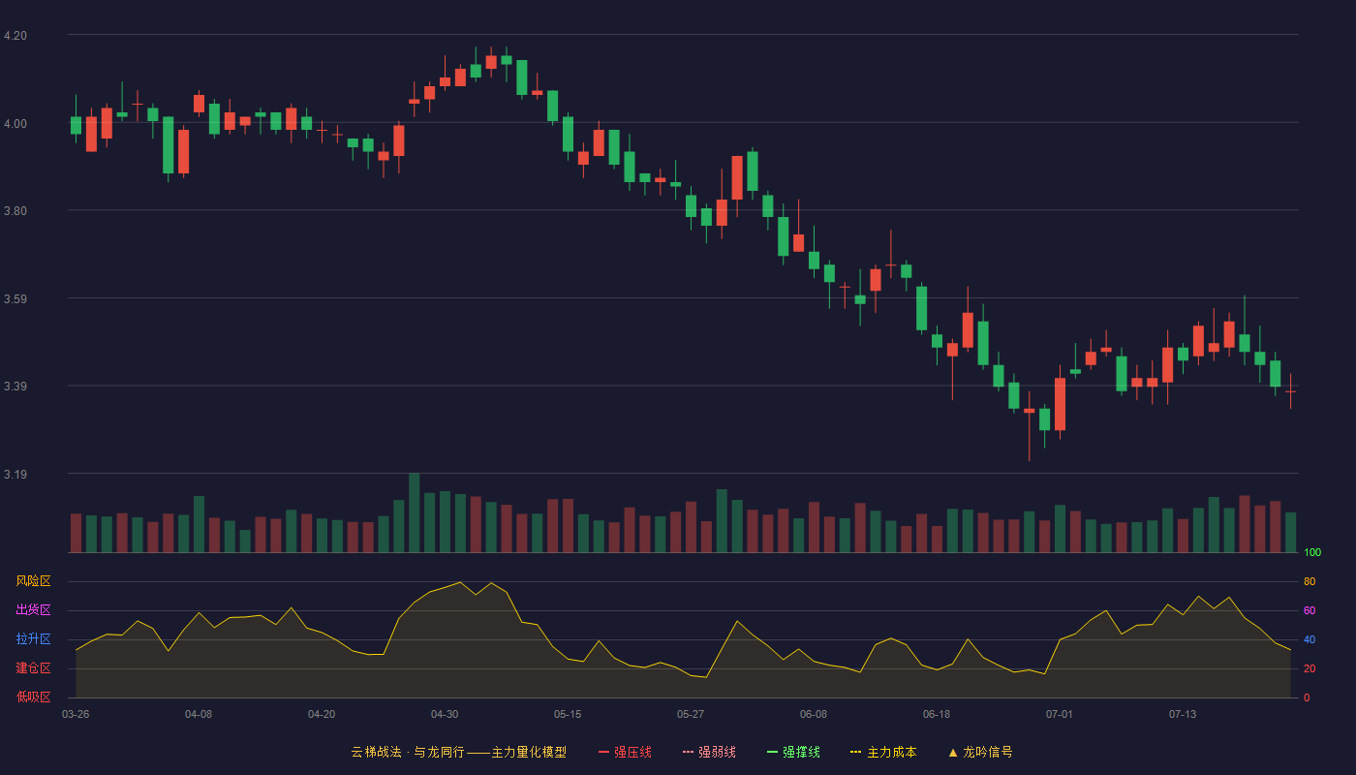Screen dimensions: 1356x775
Task: Toggle the 主力成本 legend label
Action: (x=891, y=752)
